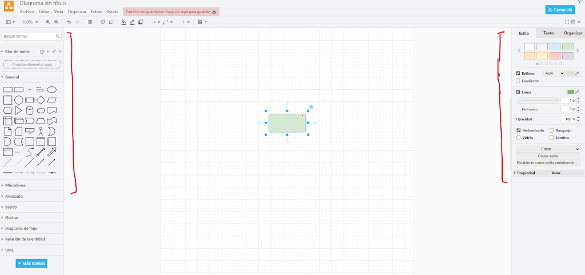
Task: Click the line color pencil icon
Action: (132, 22)
